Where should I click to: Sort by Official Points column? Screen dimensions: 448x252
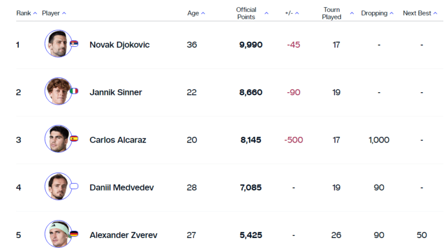pos(252,13)
